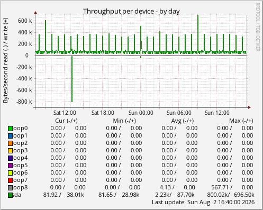Click the gray oop8 legend swatch
The height and width of the screenshot is (210, 263).
click(10, 188)
